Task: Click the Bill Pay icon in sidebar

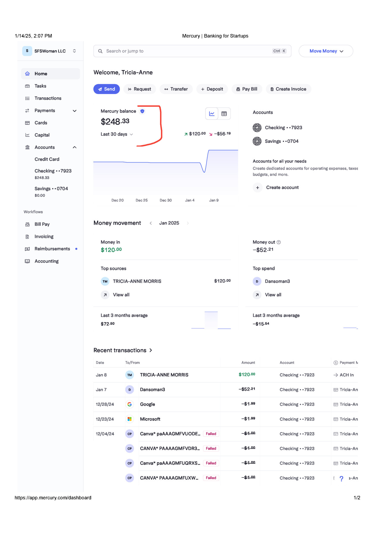Action: 27,224
